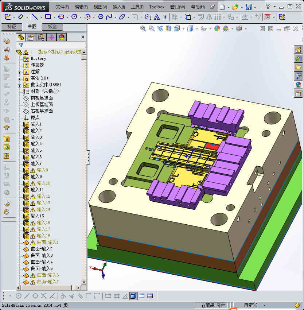Toggle the shaded with edges display button
This screenshot has height=310, width=304.
pyautogui.click(x=133, y=296)
